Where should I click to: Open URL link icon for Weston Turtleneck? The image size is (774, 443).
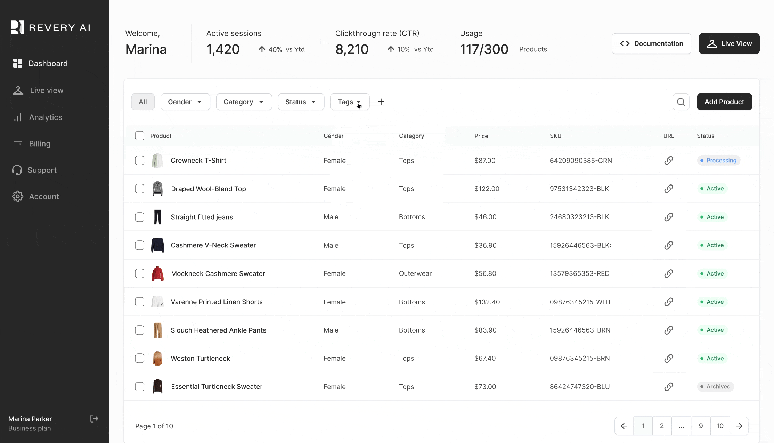[x=668, y=358]
